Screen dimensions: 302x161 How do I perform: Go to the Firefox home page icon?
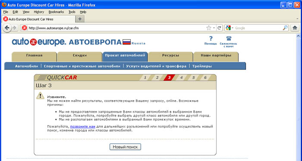pos(295,28)
